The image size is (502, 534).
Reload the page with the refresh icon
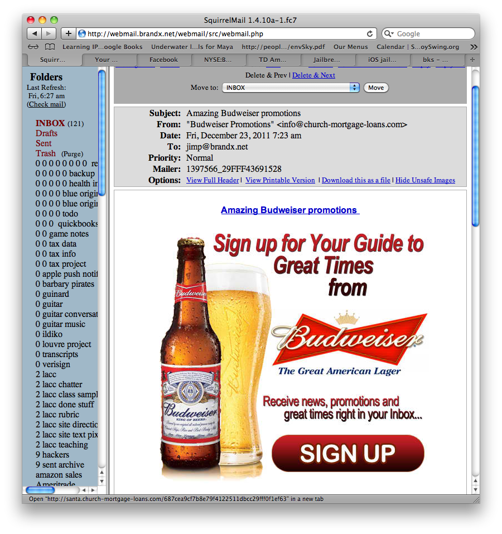[370, 33]
